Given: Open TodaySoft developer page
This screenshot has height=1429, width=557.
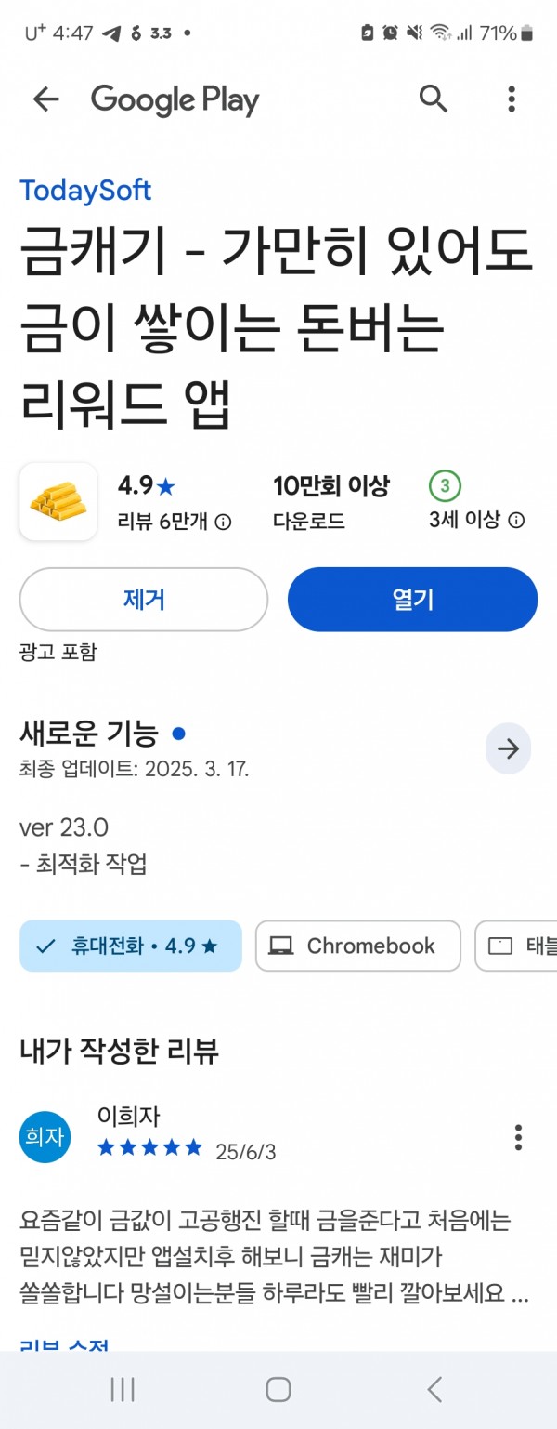Looking at the screenshot, I should (85, 191).
